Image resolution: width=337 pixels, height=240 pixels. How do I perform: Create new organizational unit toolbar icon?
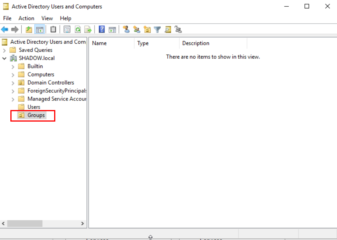147,29
